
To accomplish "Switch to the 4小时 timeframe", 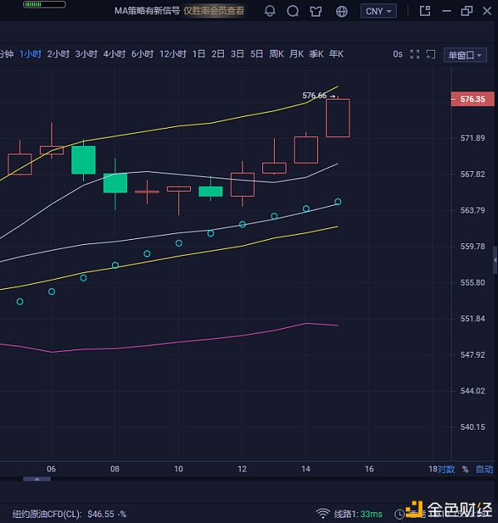I will (x=114, y=54).
